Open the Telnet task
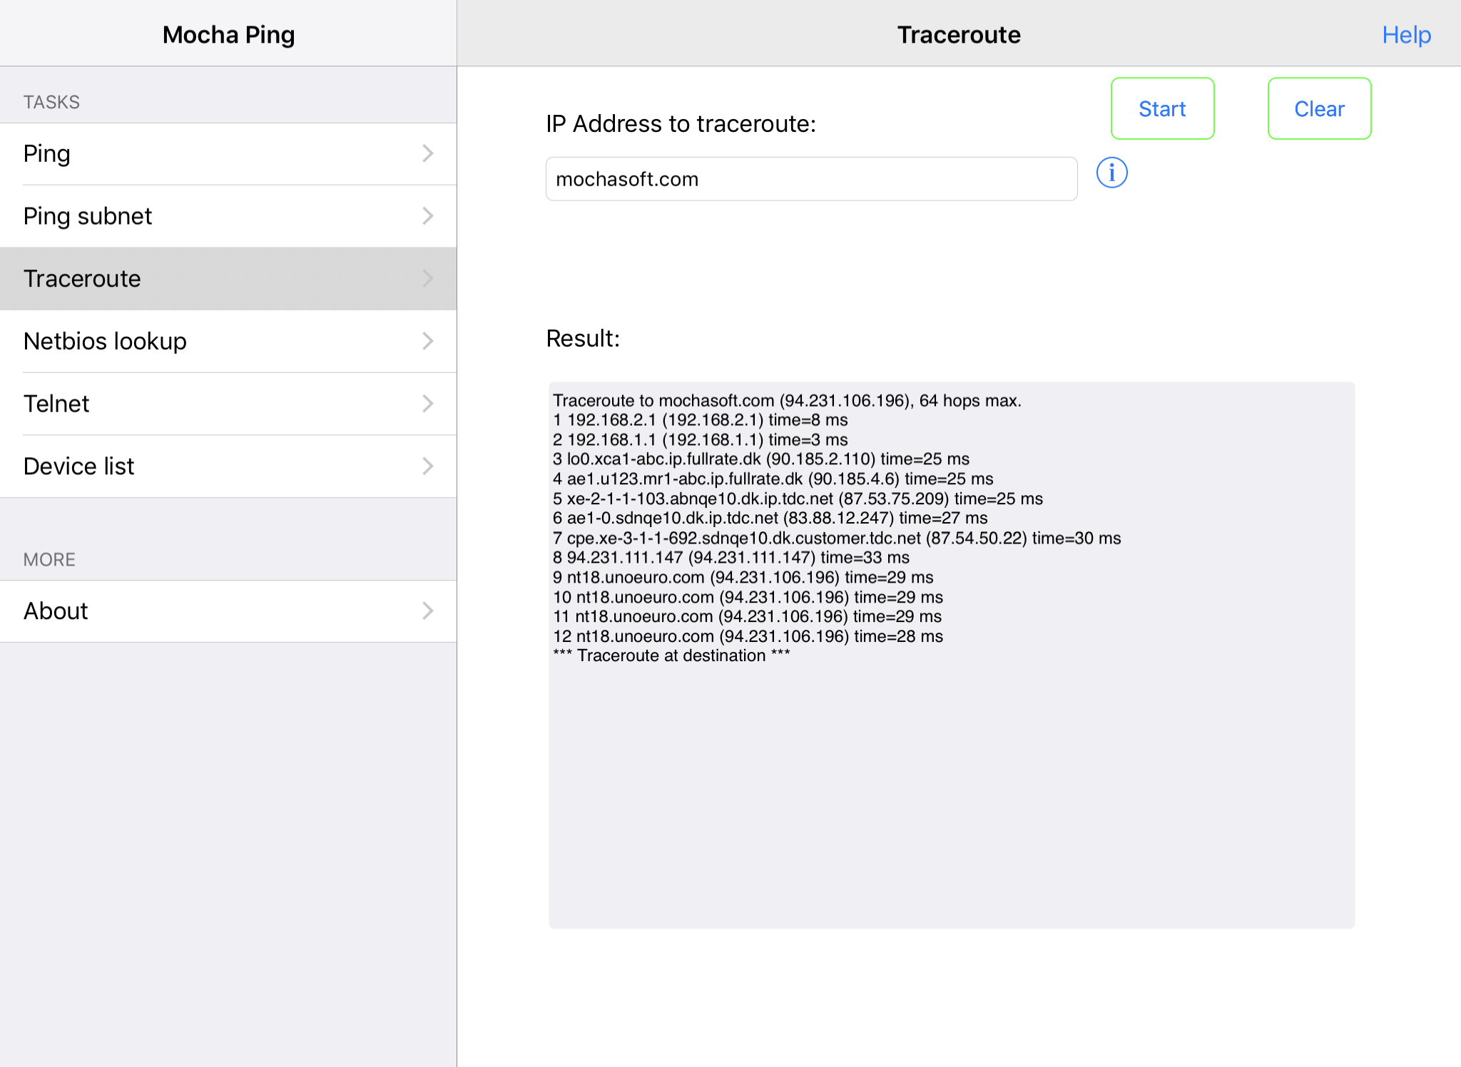Image resolution: width=1461 pixels, height=1067 pixels. coord(228,404)
